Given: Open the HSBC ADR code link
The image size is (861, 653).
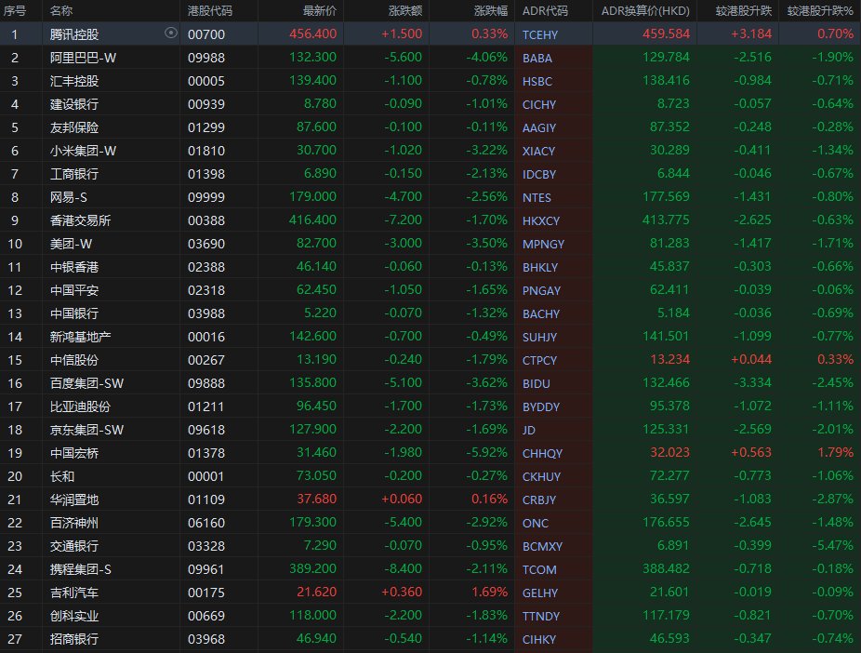Looking at the screenshot, I should pyautogui.click(x=537, y=81).
